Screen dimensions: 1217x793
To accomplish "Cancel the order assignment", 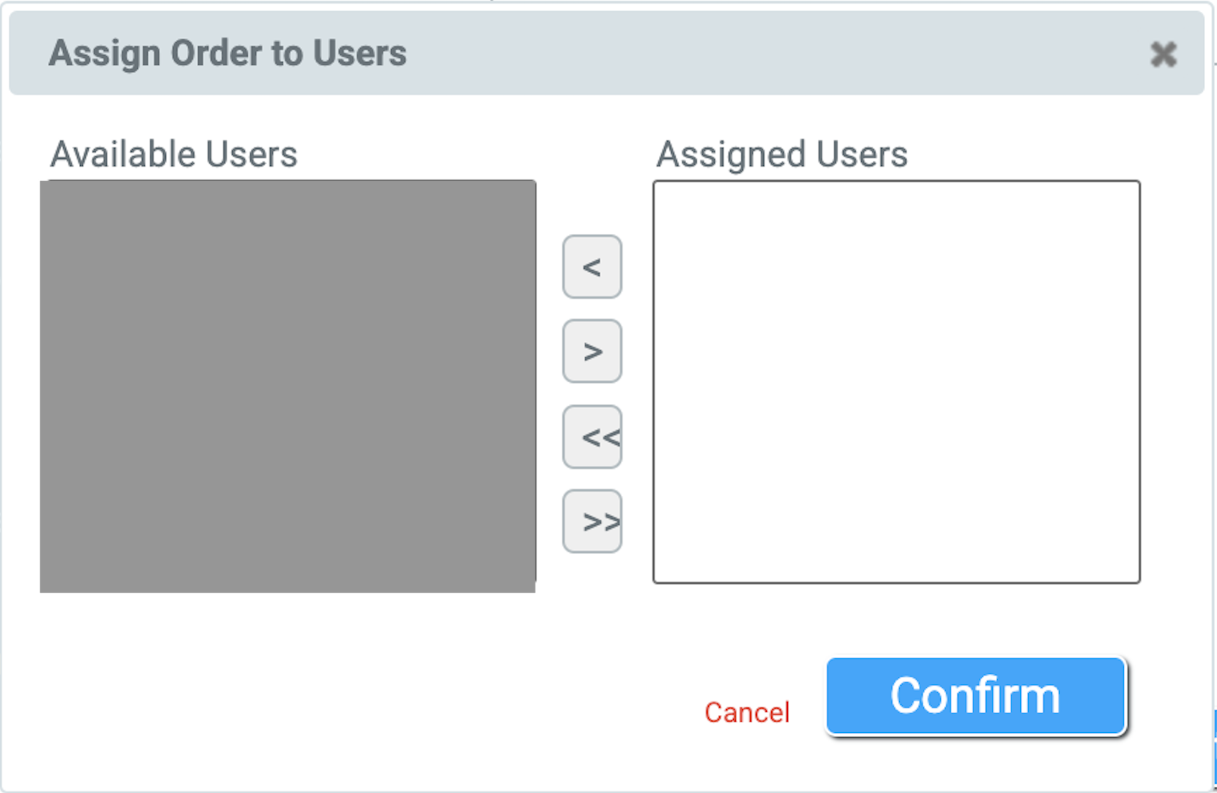I will 747,712.
